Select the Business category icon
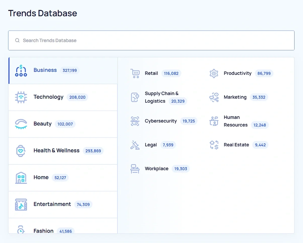The image size is (303, 243). [x=21, y=70]
